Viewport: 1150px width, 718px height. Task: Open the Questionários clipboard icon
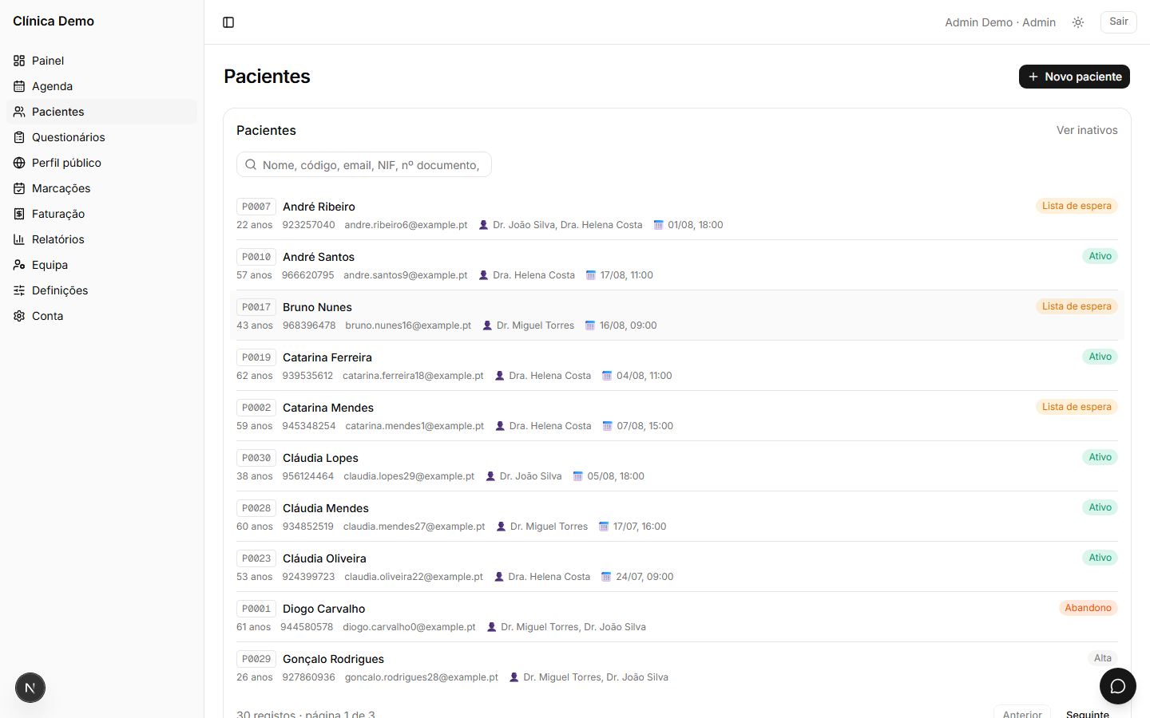coord(19,137)
